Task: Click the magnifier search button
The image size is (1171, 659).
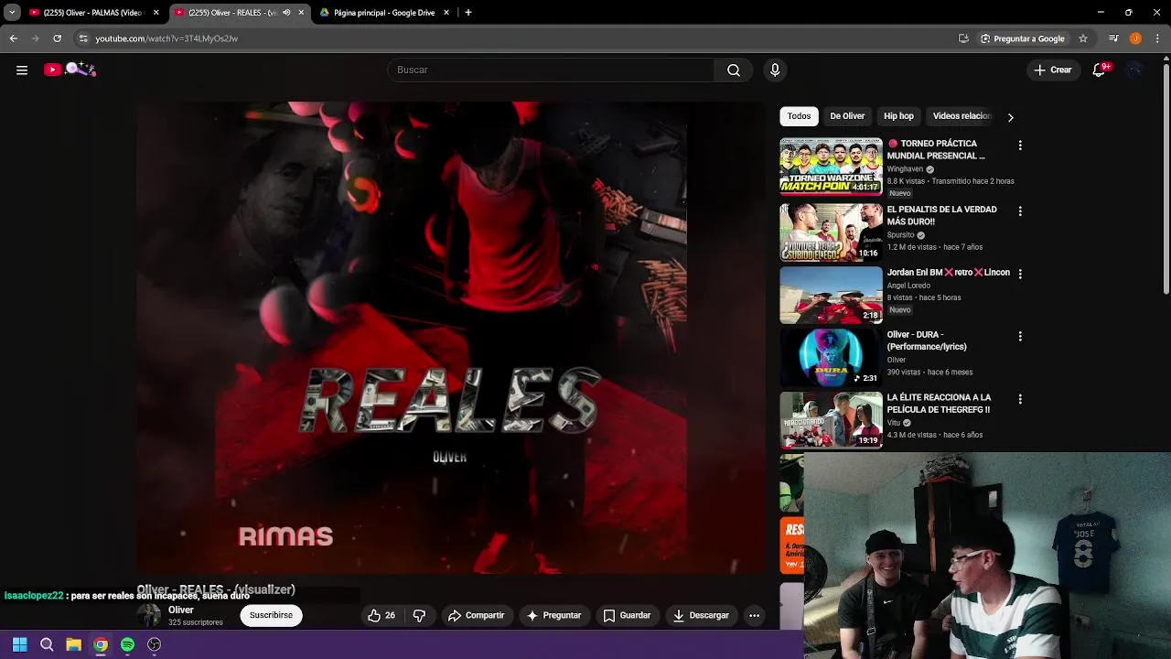Action: click(x=734, y=70)
